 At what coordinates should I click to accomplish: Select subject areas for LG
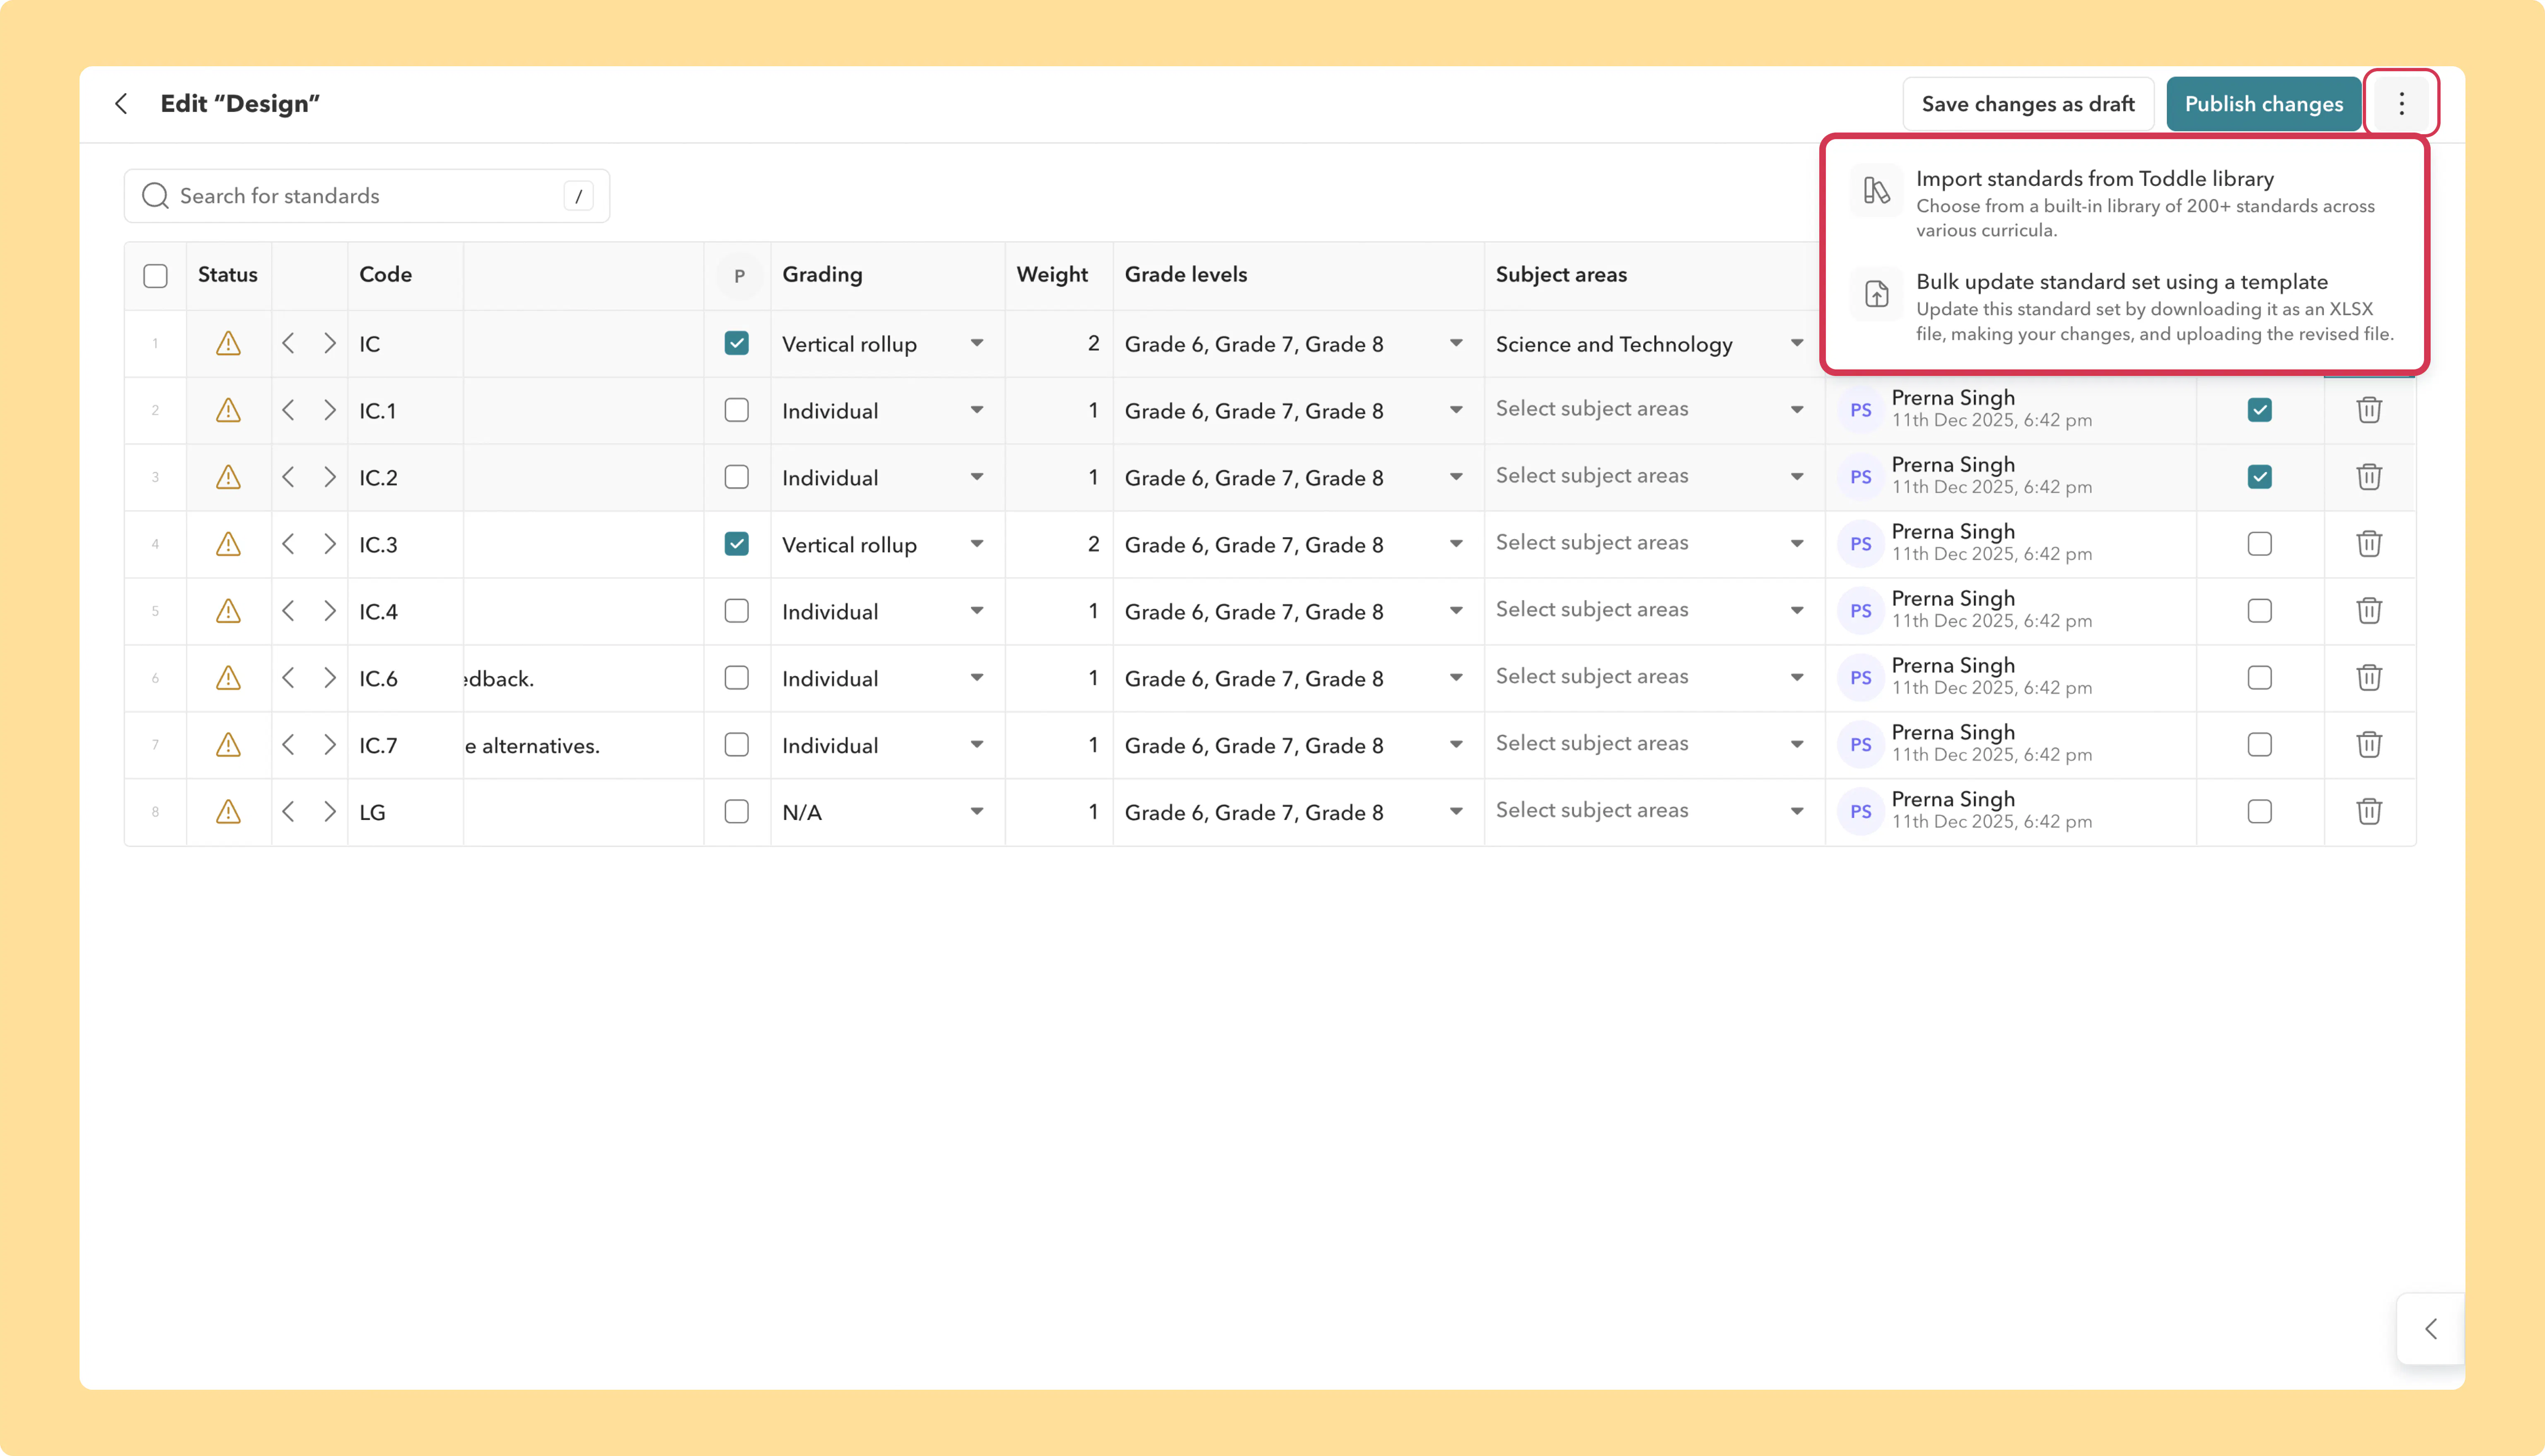1654,811
